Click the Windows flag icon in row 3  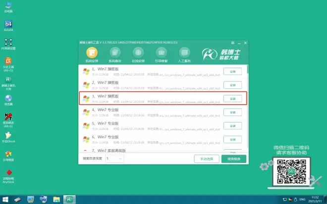coord(86,99)
